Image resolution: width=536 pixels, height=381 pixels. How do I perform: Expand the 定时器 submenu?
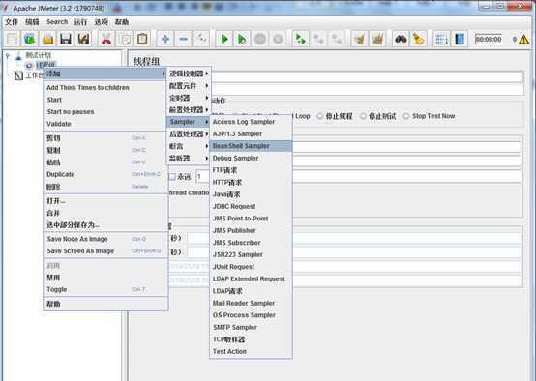pyautogui.click(x=189, y=98)
